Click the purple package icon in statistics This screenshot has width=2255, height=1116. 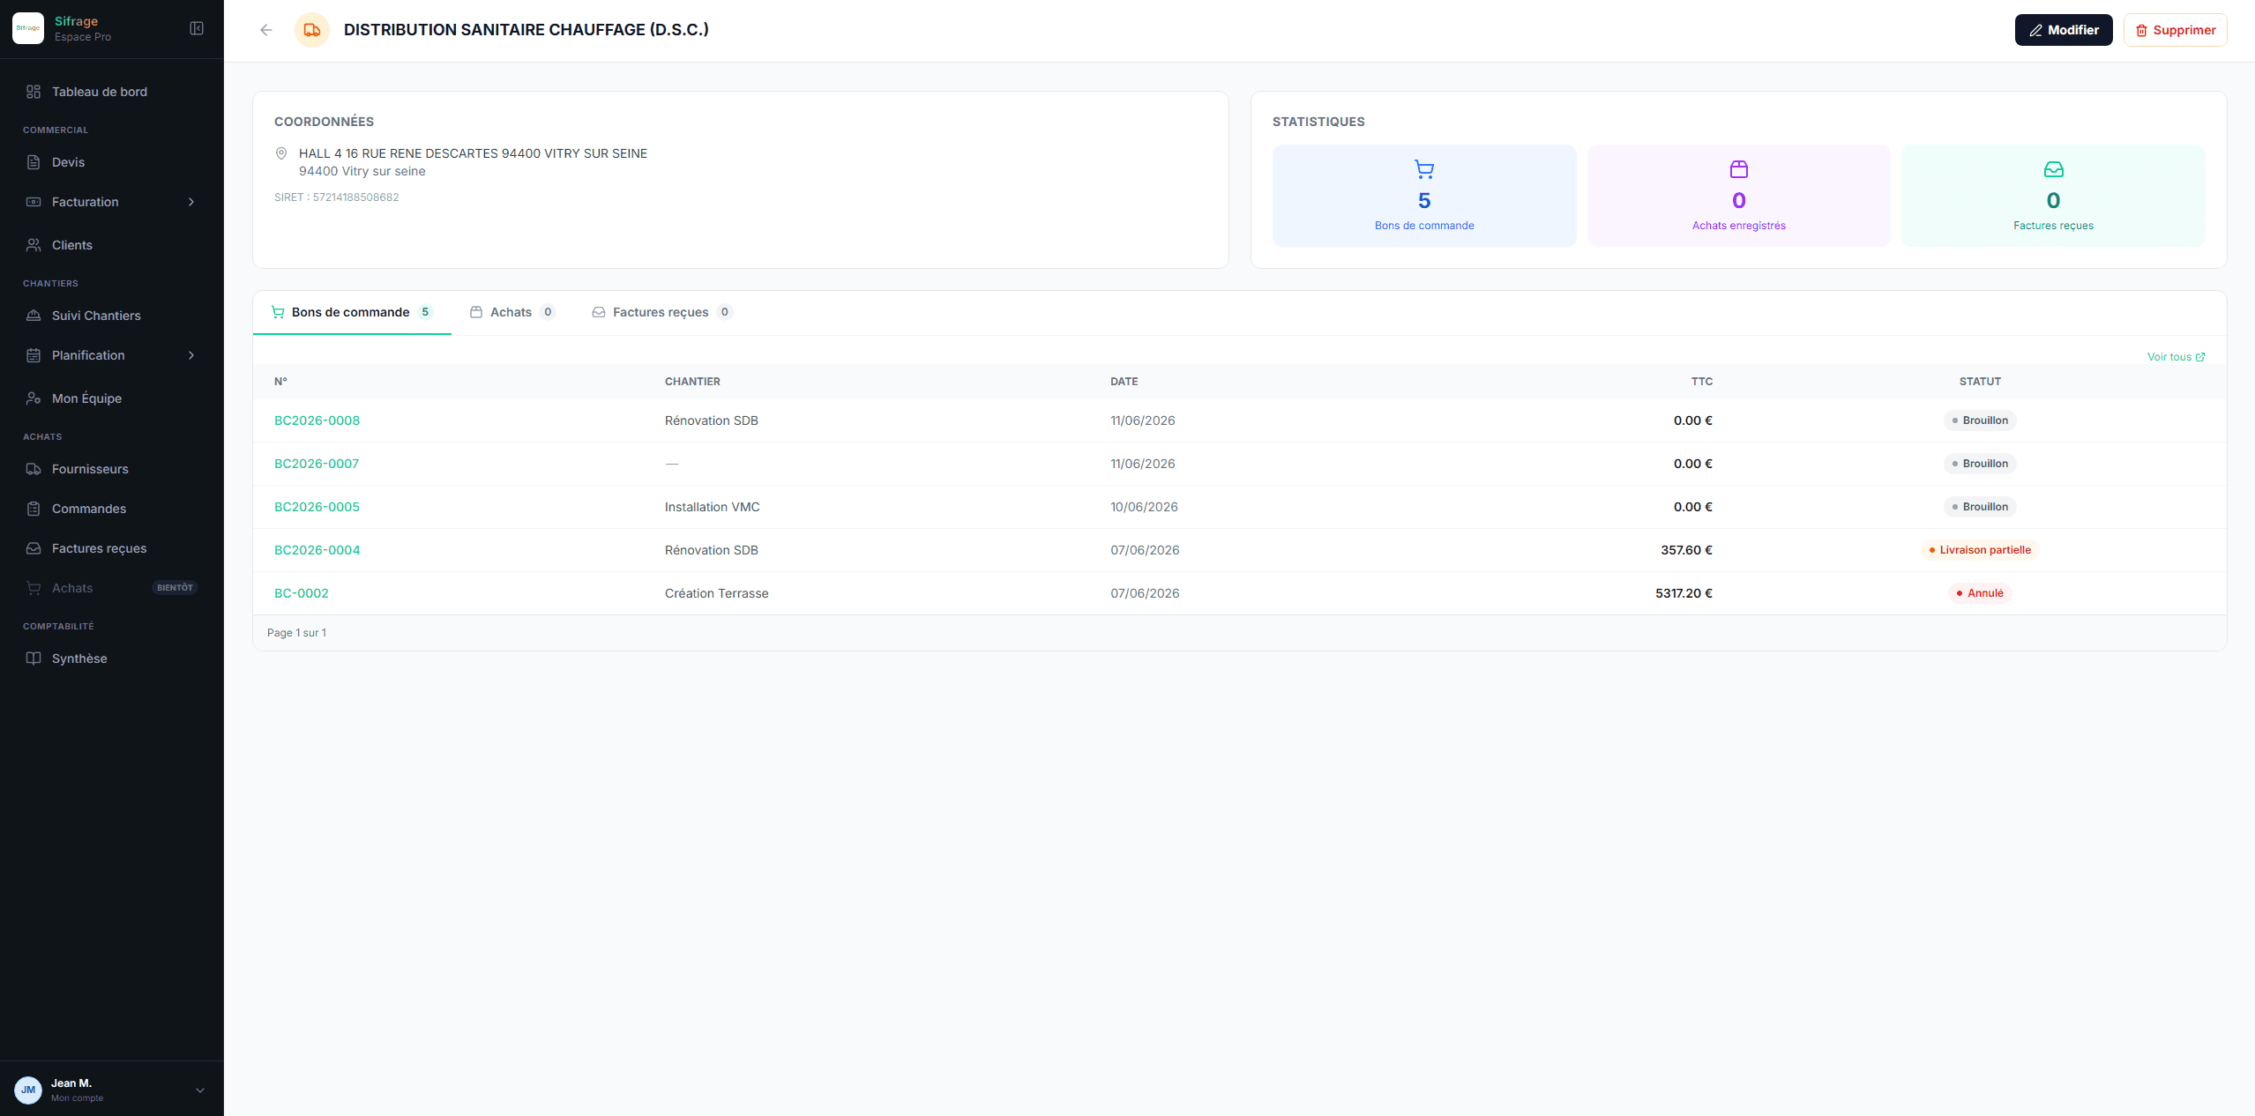pyautogui.click(x=1739, y=169)
